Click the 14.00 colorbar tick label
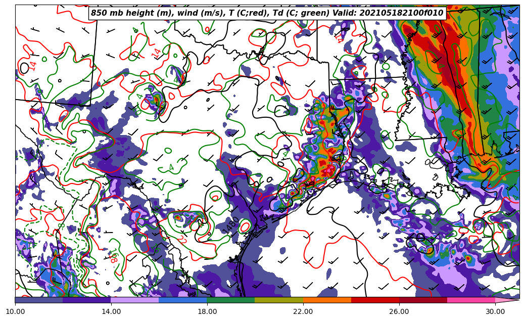524x320 pixels. click(111, 311)
